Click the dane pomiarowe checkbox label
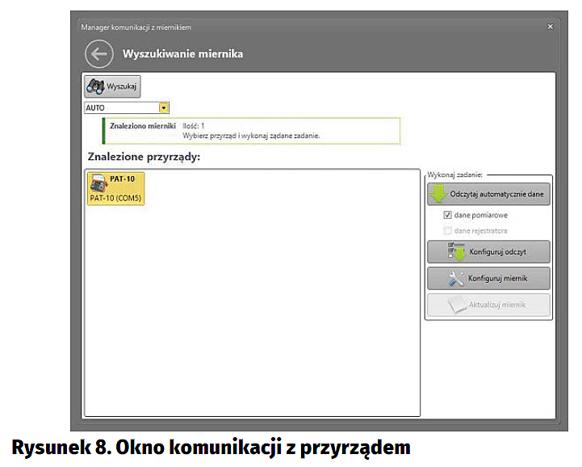The height and width of the screenshot is (467, 582). [481, 216]
